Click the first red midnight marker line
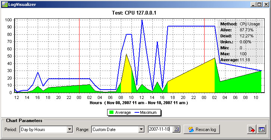 click(80, 55)
